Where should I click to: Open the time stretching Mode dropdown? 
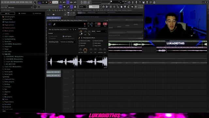point(101,31)
